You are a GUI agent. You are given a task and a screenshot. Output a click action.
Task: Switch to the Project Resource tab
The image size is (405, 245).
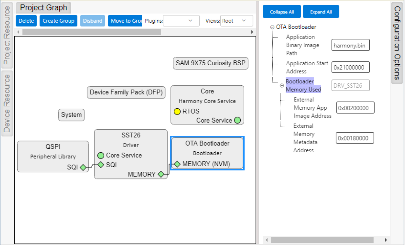click(7, 35)
